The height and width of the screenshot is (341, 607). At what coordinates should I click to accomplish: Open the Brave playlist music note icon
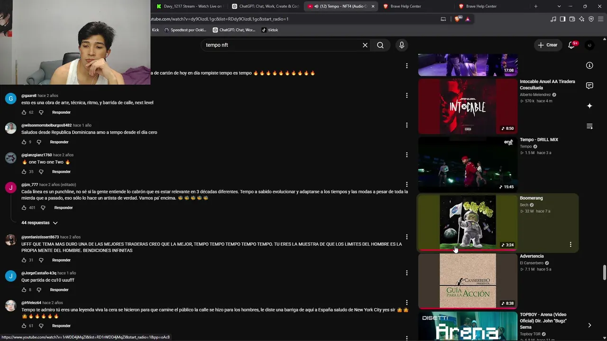coord(553,19)
